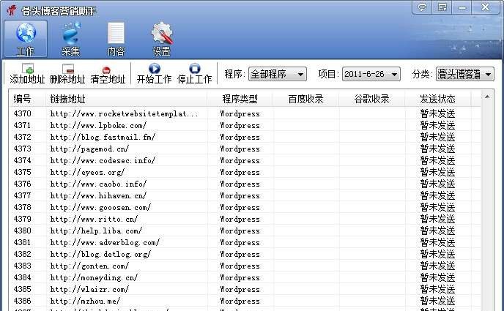Viewport: 504px width, 311px height.
Task: Open the 程序 dropdown showing 全部程序
Action: point(278,74)
